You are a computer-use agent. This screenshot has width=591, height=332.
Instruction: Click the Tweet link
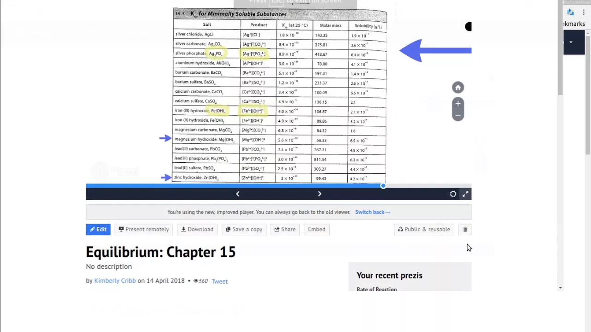[x=219, y=281]
